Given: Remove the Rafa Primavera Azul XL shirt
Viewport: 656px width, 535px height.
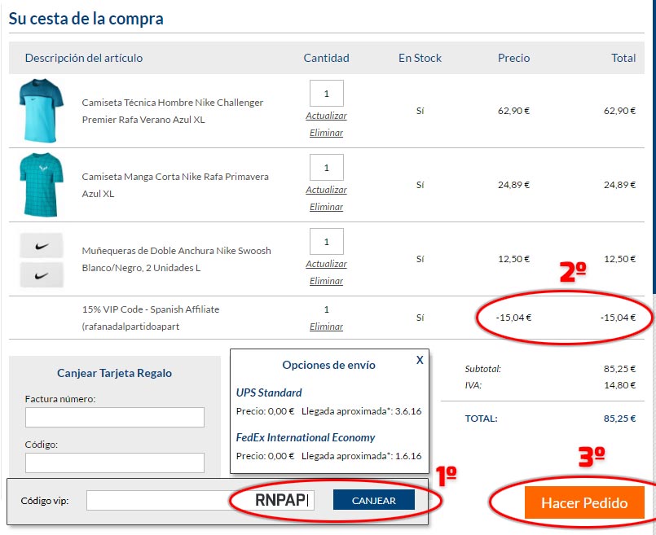Looking at the screenshot, I should coord(326,207).
